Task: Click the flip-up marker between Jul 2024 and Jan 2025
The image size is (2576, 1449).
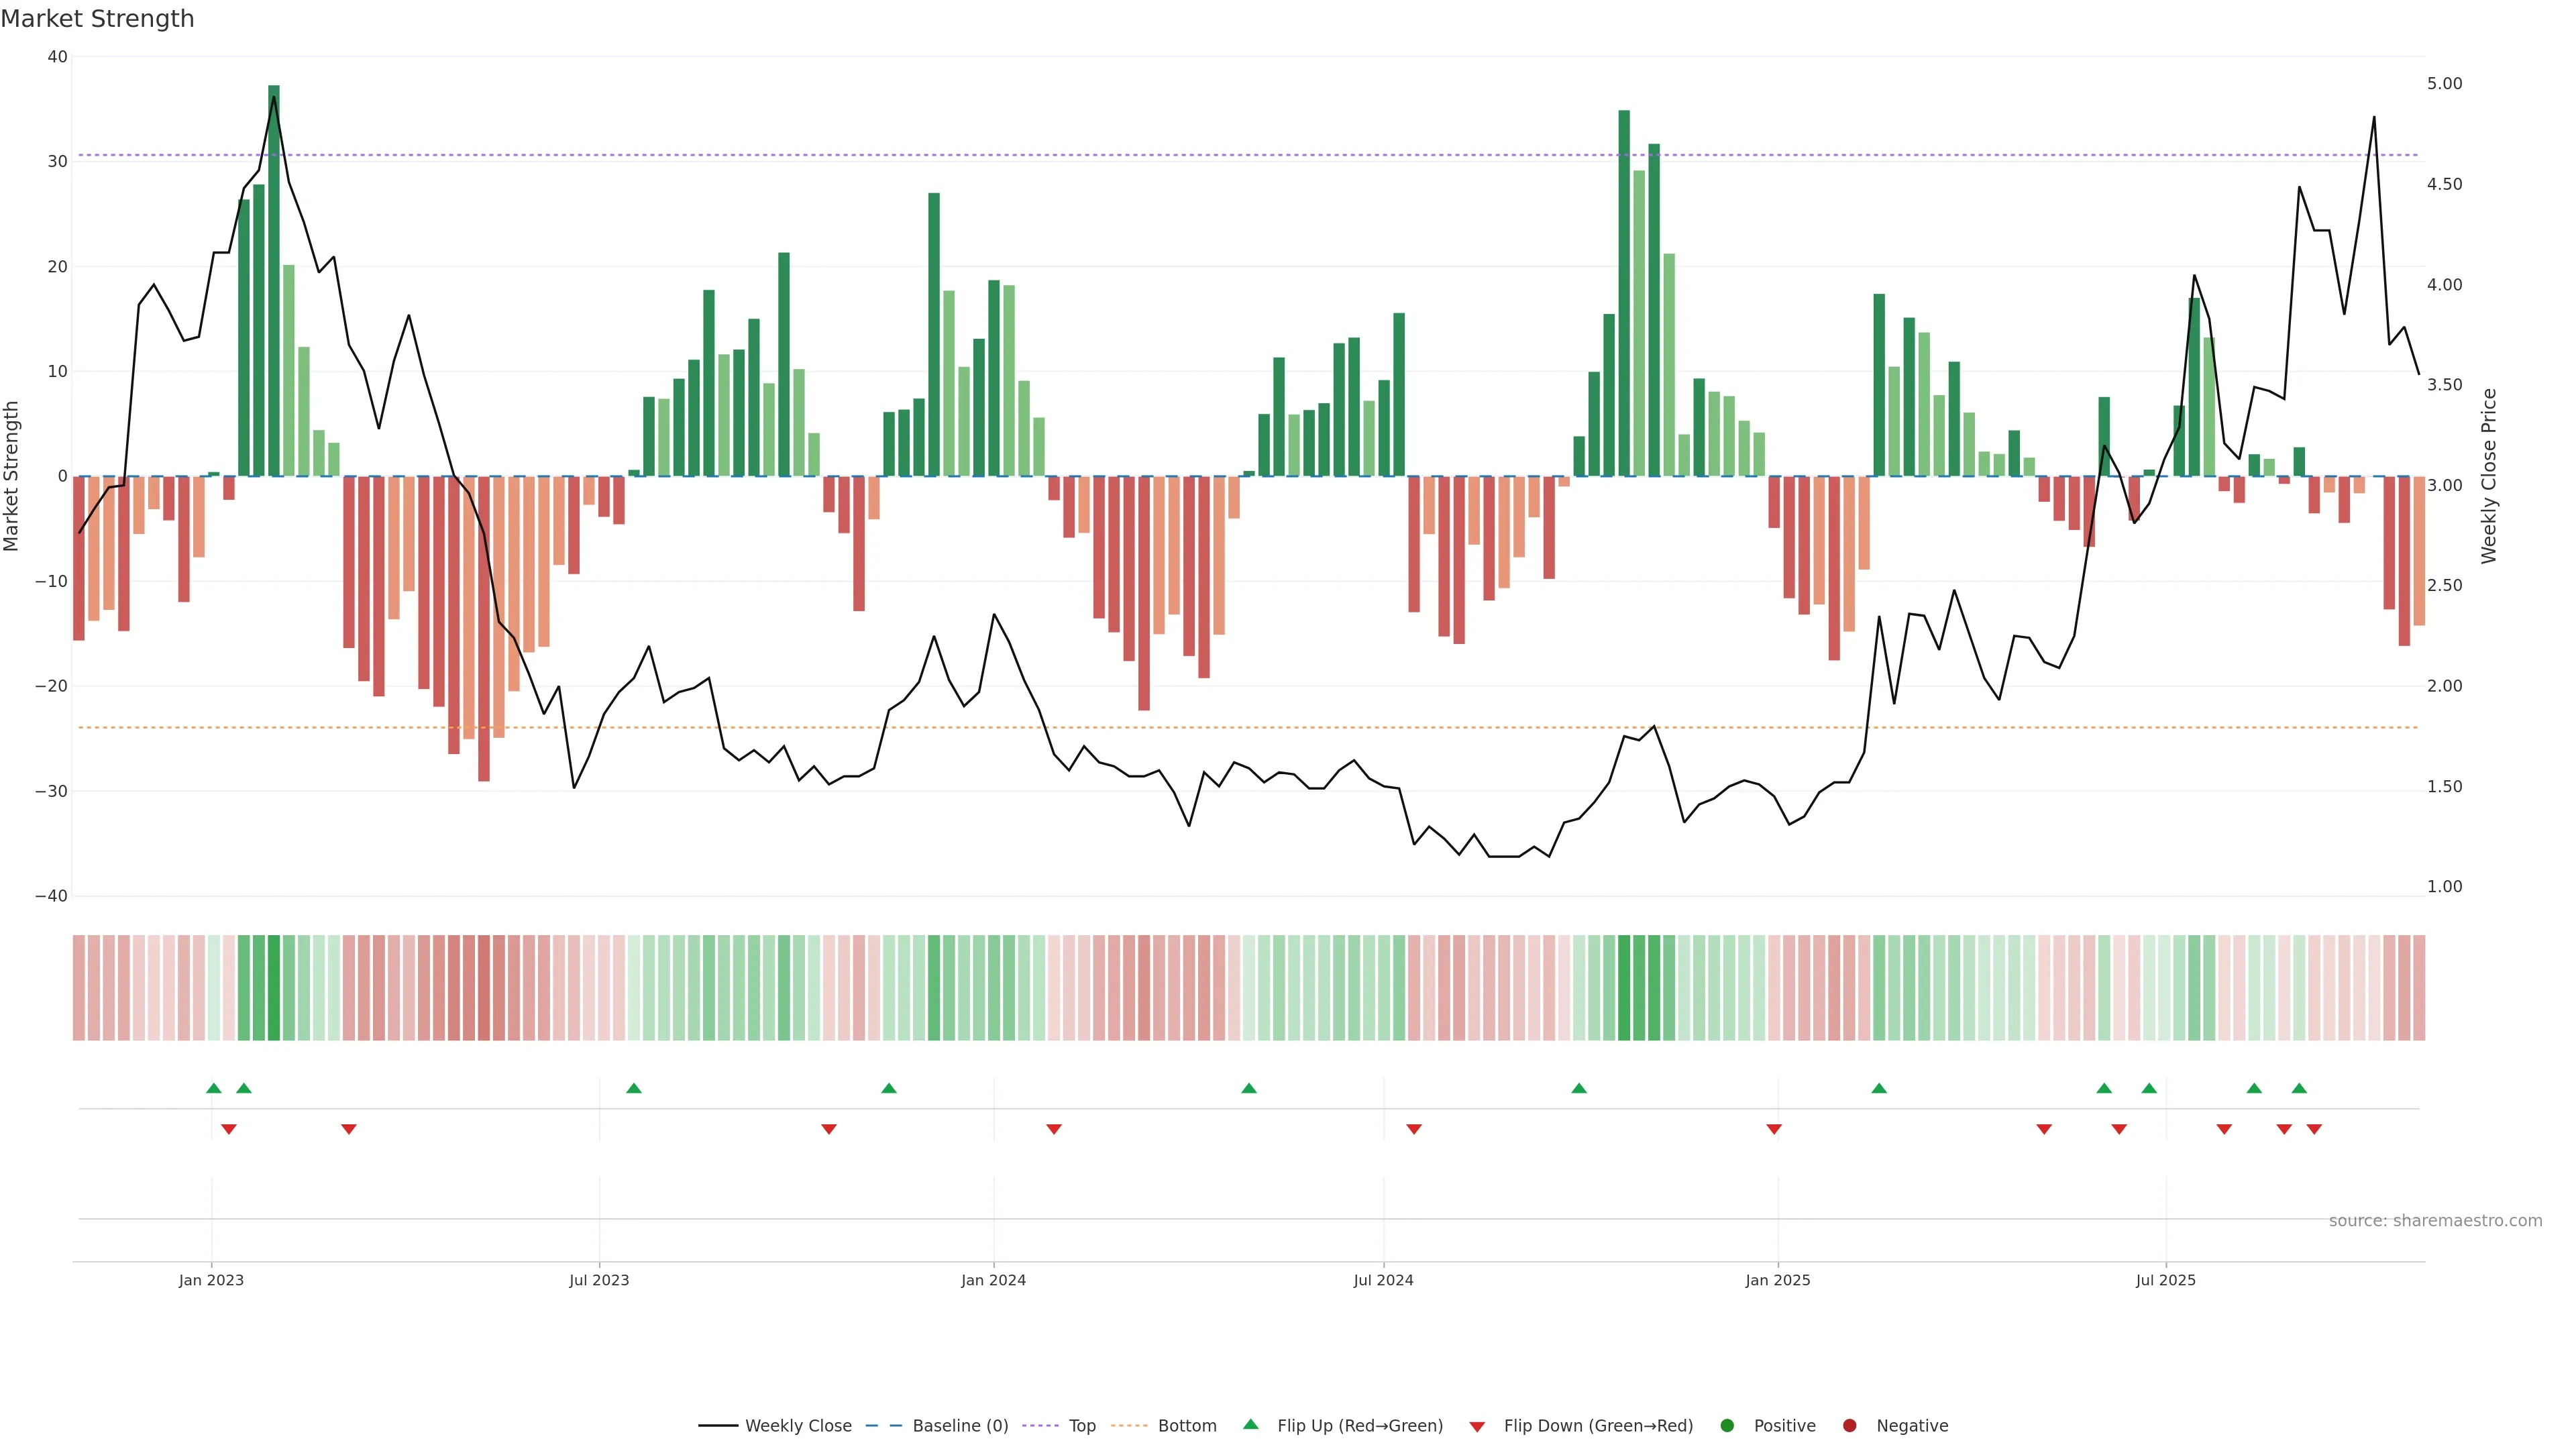Action: 1579,1088
